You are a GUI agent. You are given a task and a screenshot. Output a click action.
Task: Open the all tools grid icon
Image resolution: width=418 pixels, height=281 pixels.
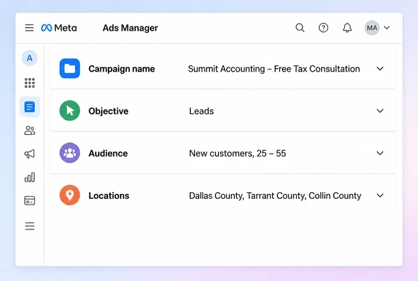tap(29, 83)
